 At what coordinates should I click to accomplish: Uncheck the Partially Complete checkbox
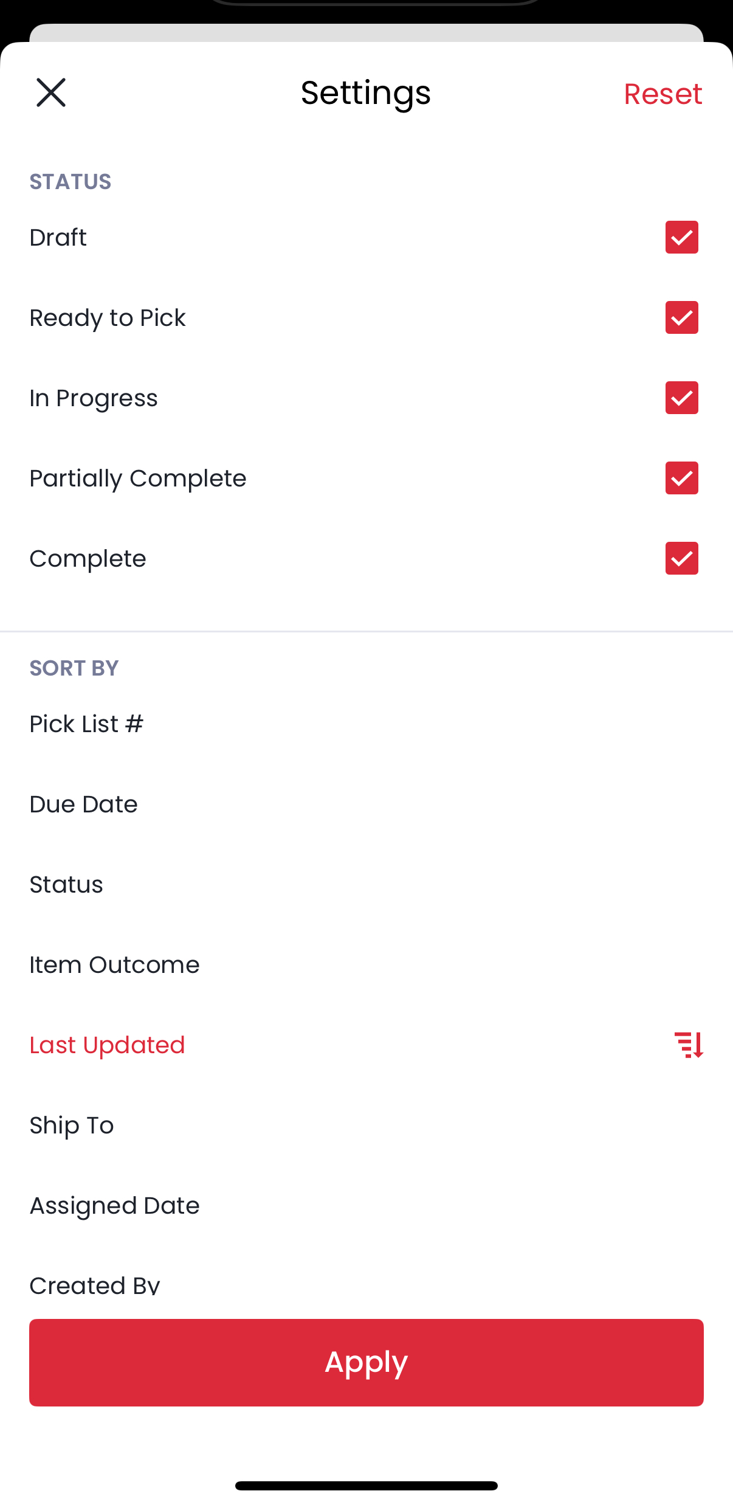[681, 478]
